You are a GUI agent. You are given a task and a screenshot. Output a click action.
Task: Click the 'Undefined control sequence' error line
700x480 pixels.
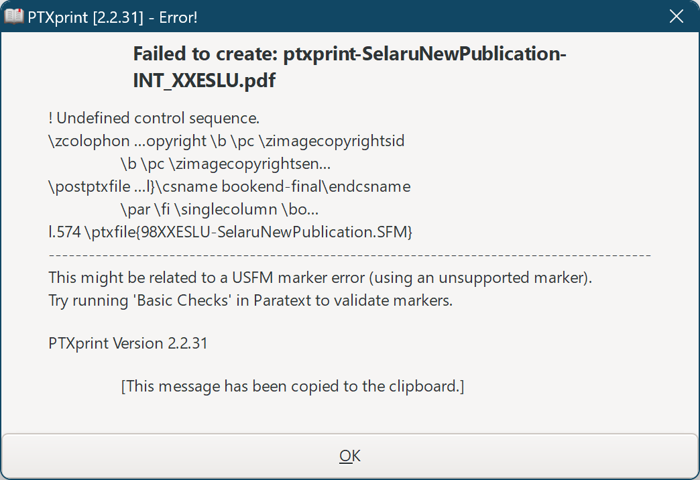[x=154, y=118]
